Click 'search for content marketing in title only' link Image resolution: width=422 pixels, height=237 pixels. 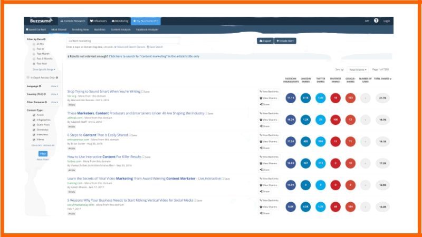click(x=154, y=56)
